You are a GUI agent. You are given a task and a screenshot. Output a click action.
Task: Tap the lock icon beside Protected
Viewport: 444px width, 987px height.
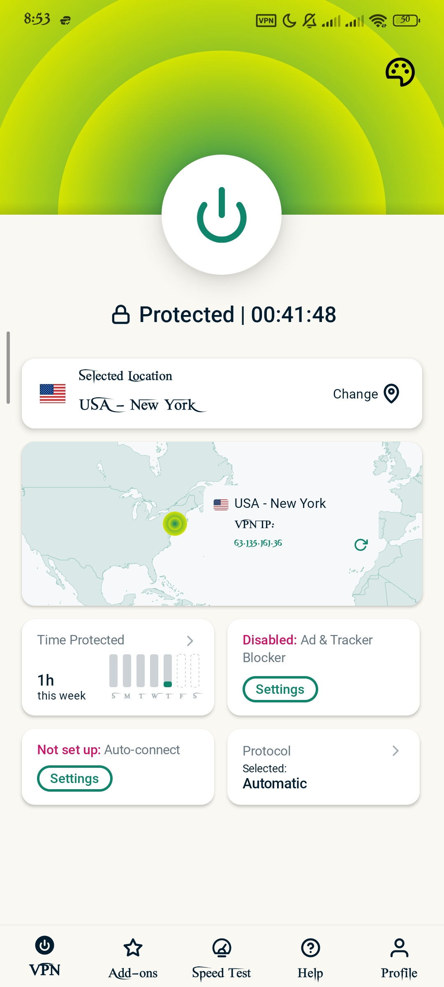tap(121, 315)
